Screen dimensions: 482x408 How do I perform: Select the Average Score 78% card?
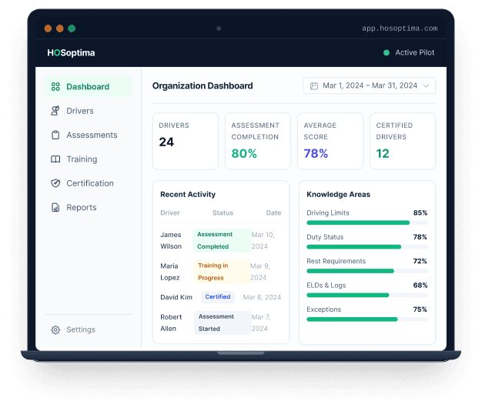[330, 141]
